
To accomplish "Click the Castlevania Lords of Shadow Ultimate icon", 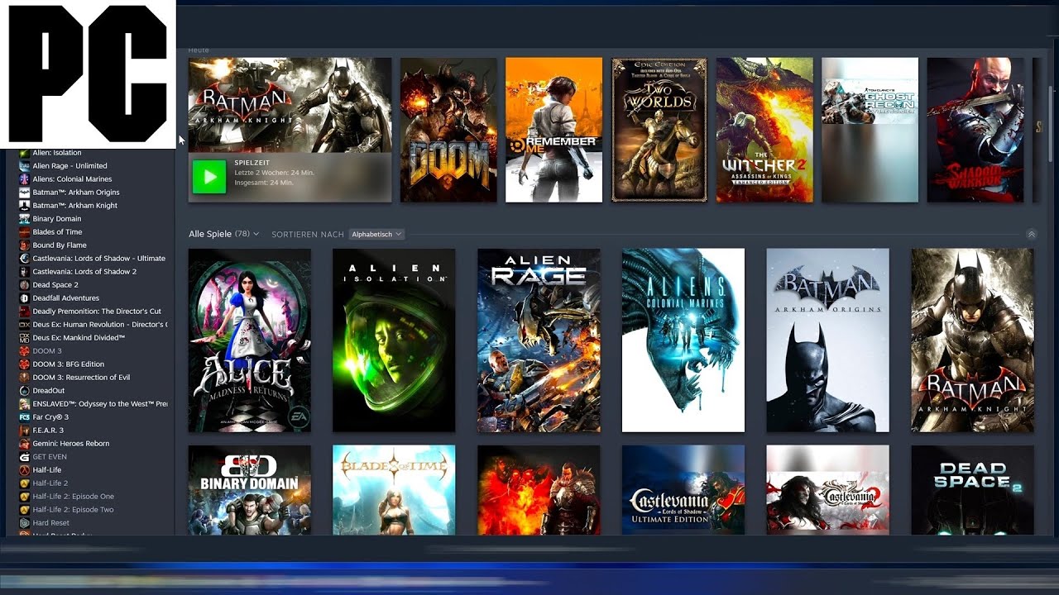I will (x=25, y=259).
